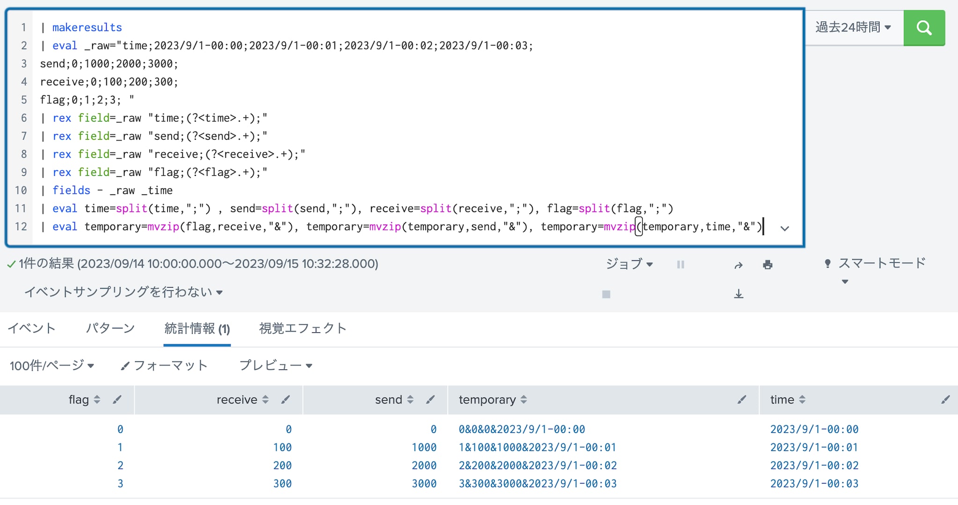Edit send column format pencil icon
Image resolution: width=958 pixels, height=505 pixels.
tap(430, 399)
